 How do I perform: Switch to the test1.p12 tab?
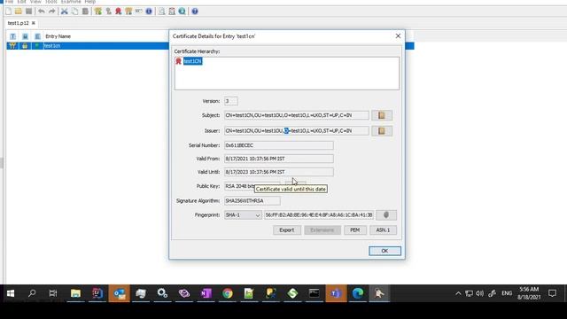18,23
